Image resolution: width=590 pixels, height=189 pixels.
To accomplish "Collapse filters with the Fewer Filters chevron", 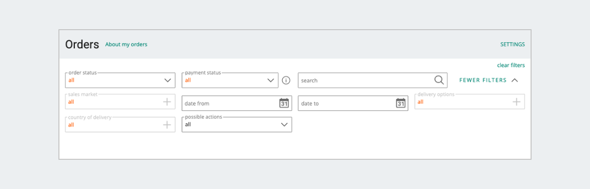I will [515, 80].
